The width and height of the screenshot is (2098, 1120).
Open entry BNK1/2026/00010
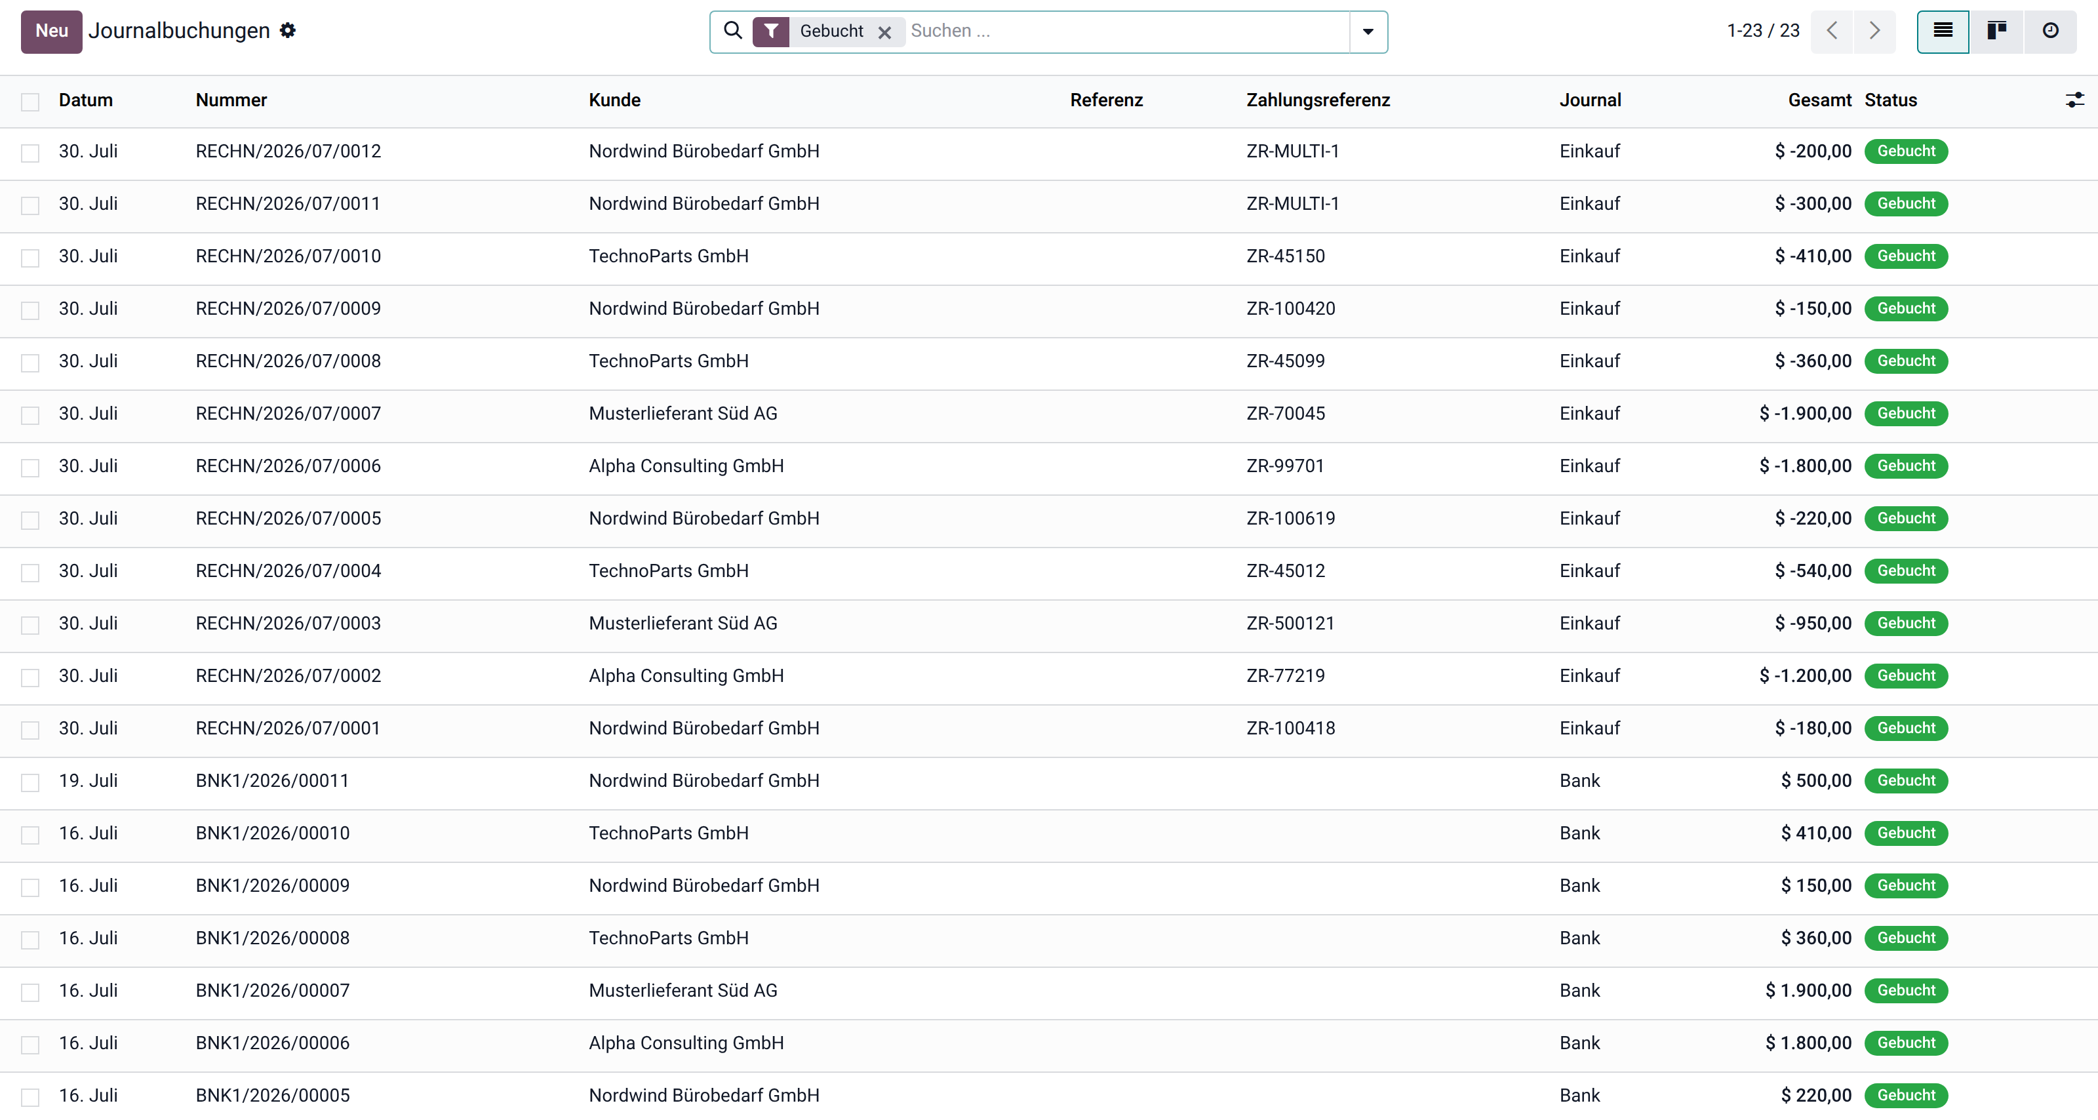272,833
